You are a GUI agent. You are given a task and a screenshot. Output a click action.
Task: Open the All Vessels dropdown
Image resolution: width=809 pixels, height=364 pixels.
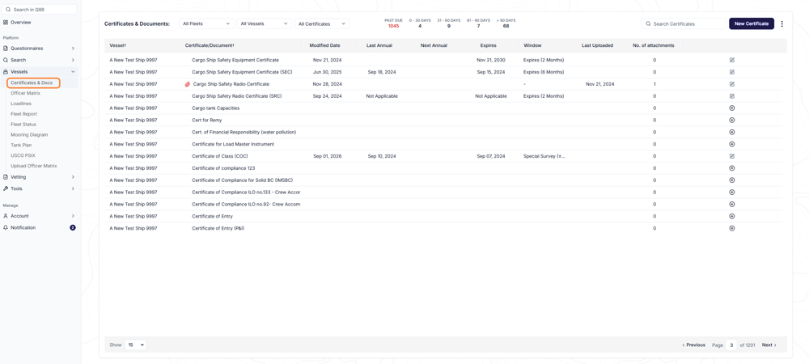[x=265, y=23]
